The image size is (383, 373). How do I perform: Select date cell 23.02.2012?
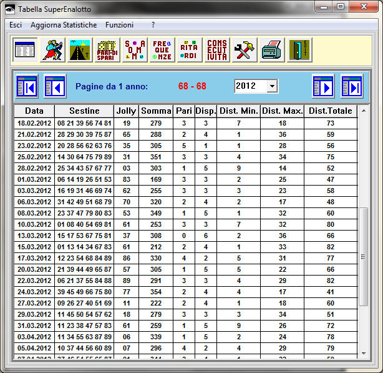pos(34,146)
